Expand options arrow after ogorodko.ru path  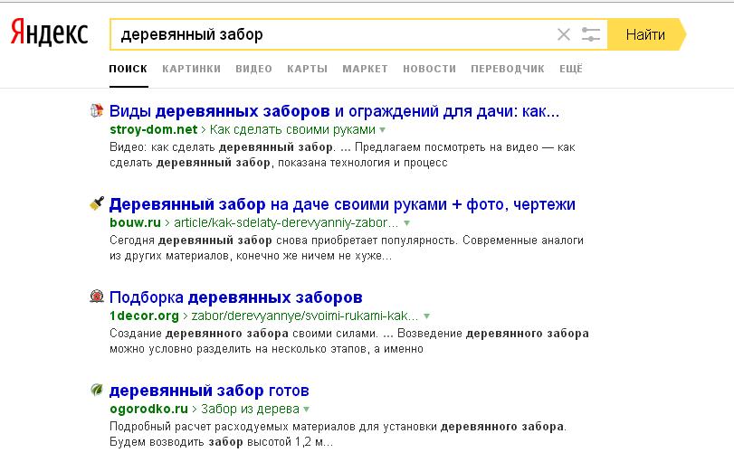click(x=306, y=410)
